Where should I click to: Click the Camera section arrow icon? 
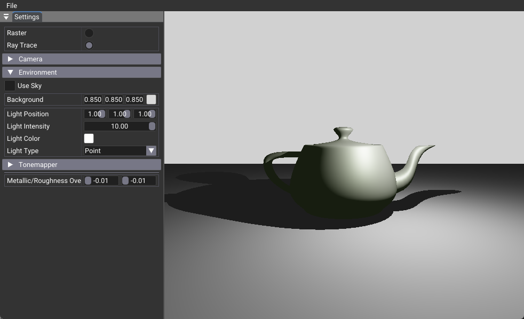pos(10,59)
